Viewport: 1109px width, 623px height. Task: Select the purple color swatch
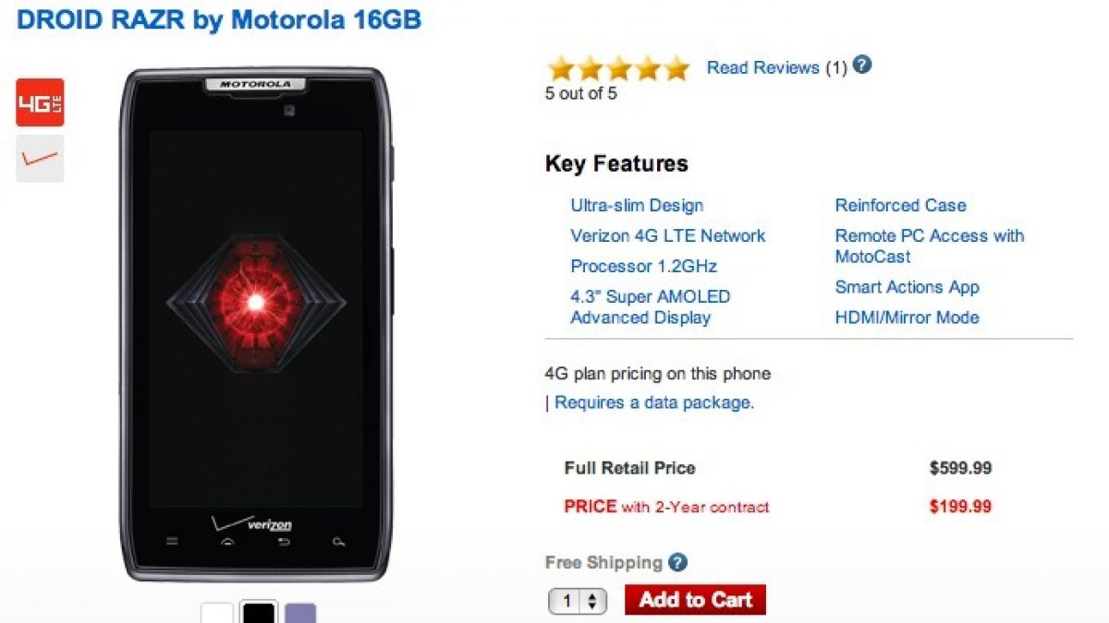pos(300,613)
